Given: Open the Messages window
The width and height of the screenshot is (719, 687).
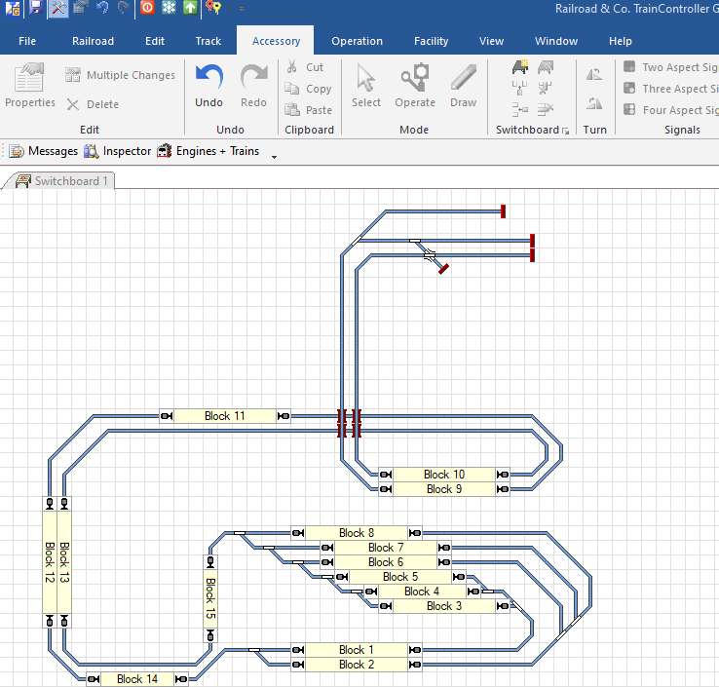Looking at the screenshot, I should 44,151.
